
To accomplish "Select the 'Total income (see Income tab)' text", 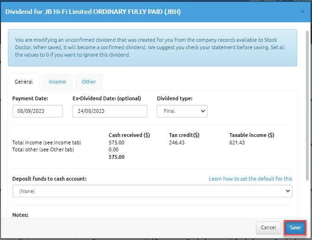I will pos(43,143).
